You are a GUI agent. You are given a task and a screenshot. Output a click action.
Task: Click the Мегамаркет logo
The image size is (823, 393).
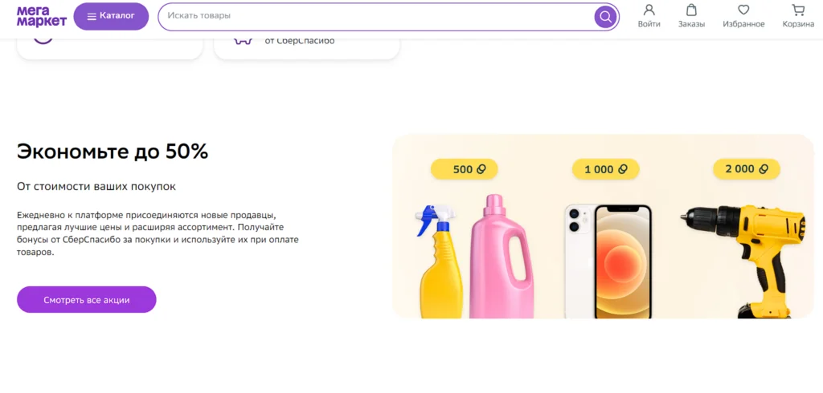41,16
